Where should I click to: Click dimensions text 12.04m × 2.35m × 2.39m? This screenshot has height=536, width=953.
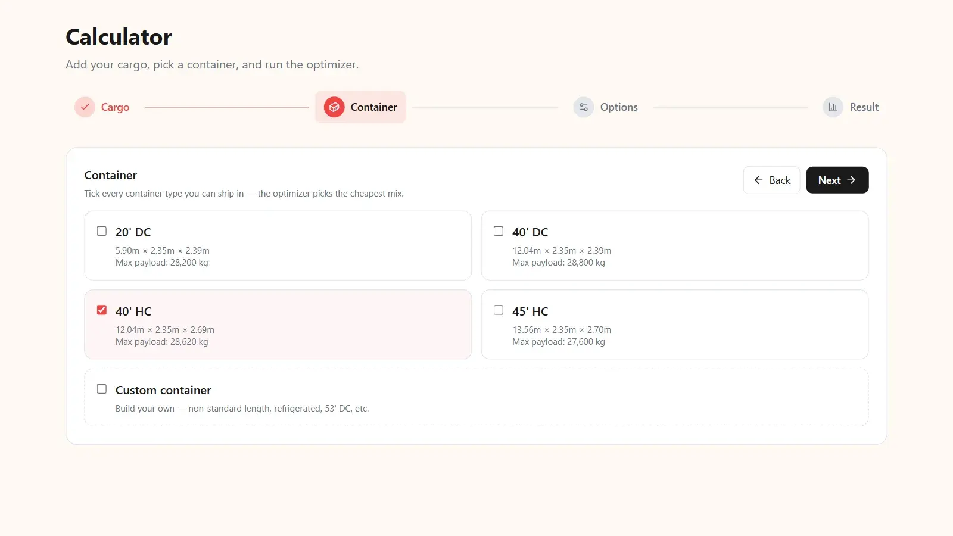pyautogui.click(x=562, y=251)
